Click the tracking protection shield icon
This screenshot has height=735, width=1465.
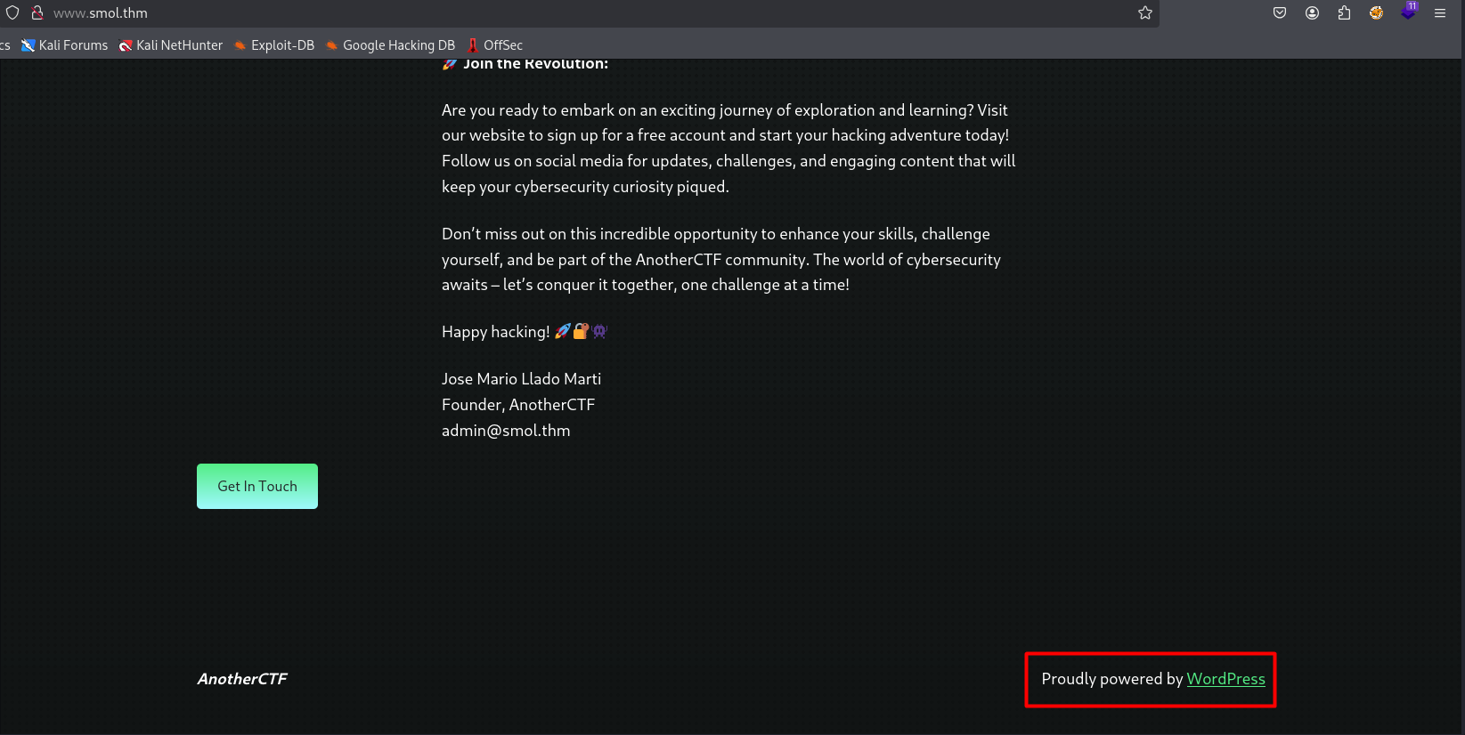coord(12,12)
